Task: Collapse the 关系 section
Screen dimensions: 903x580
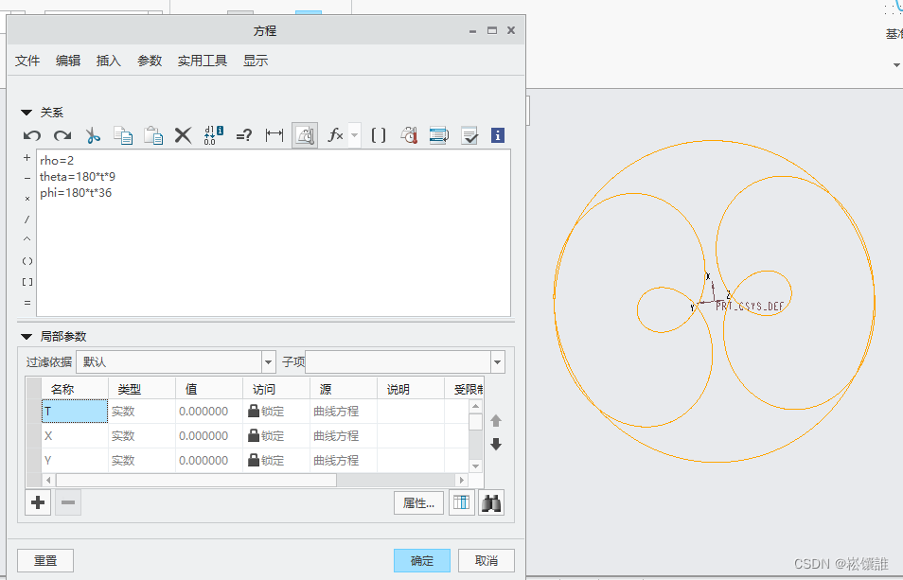Action: [27, 113]
